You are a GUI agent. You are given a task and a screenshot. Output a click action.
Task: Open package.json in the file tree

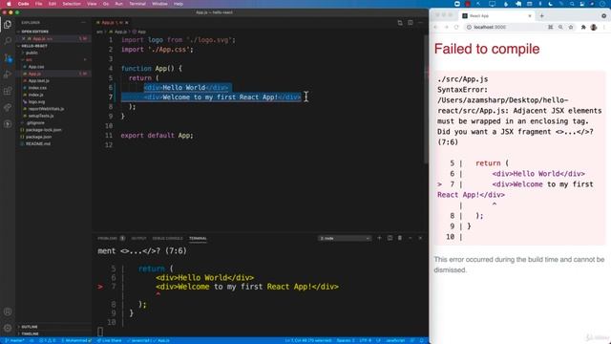pos(38,137)
